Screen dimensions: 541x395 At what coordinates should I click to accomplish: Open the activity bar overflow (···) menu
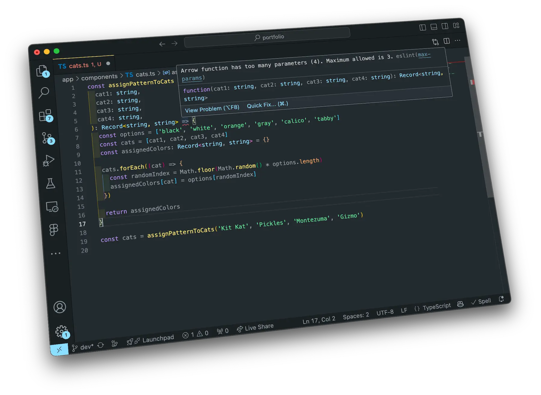tap(56, 253)
